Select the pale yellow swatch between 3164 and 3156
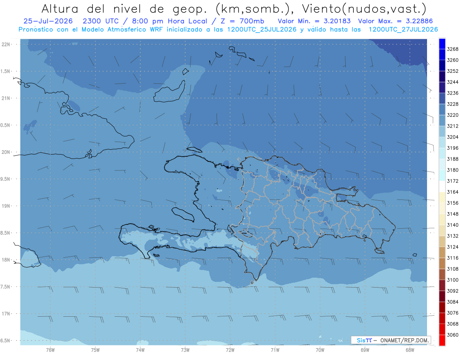Image resolution: width=460 pixels, height=355 pixels. coord(442,197)
